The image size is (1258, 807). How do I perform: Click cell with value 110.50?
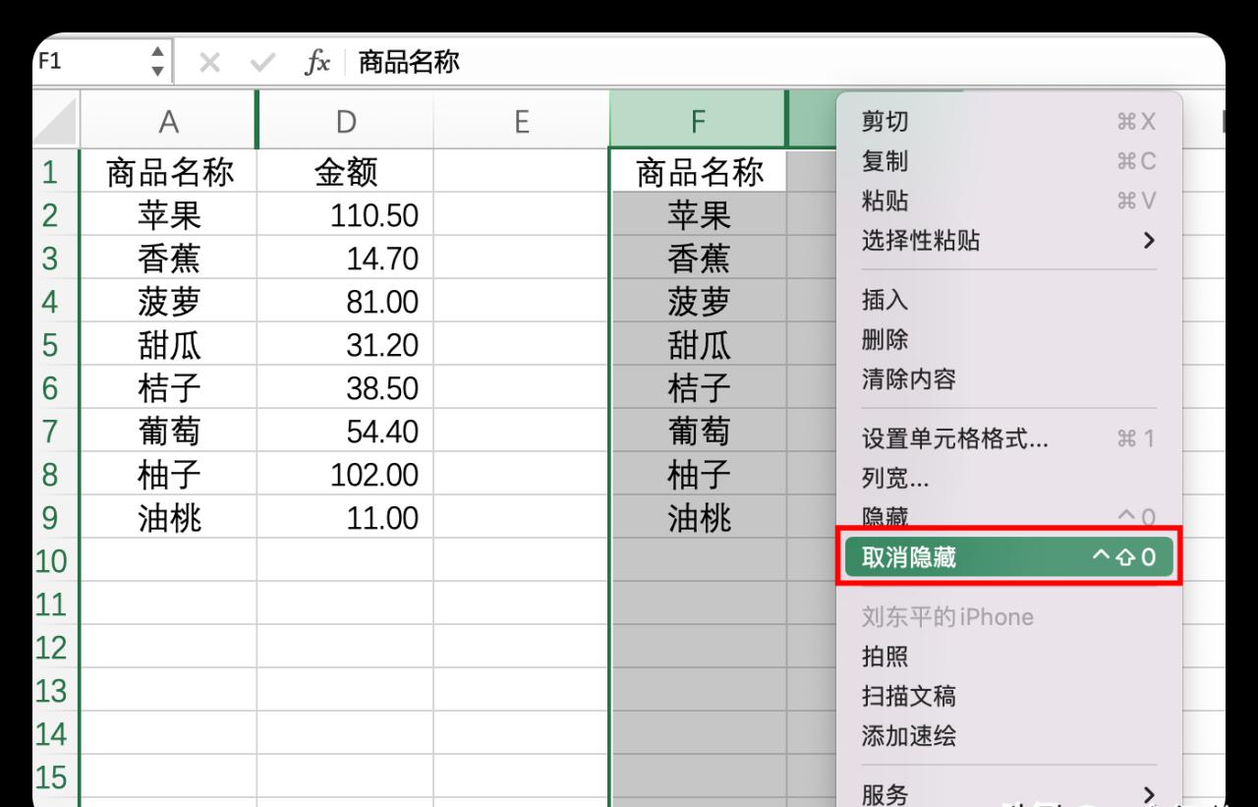345,215
